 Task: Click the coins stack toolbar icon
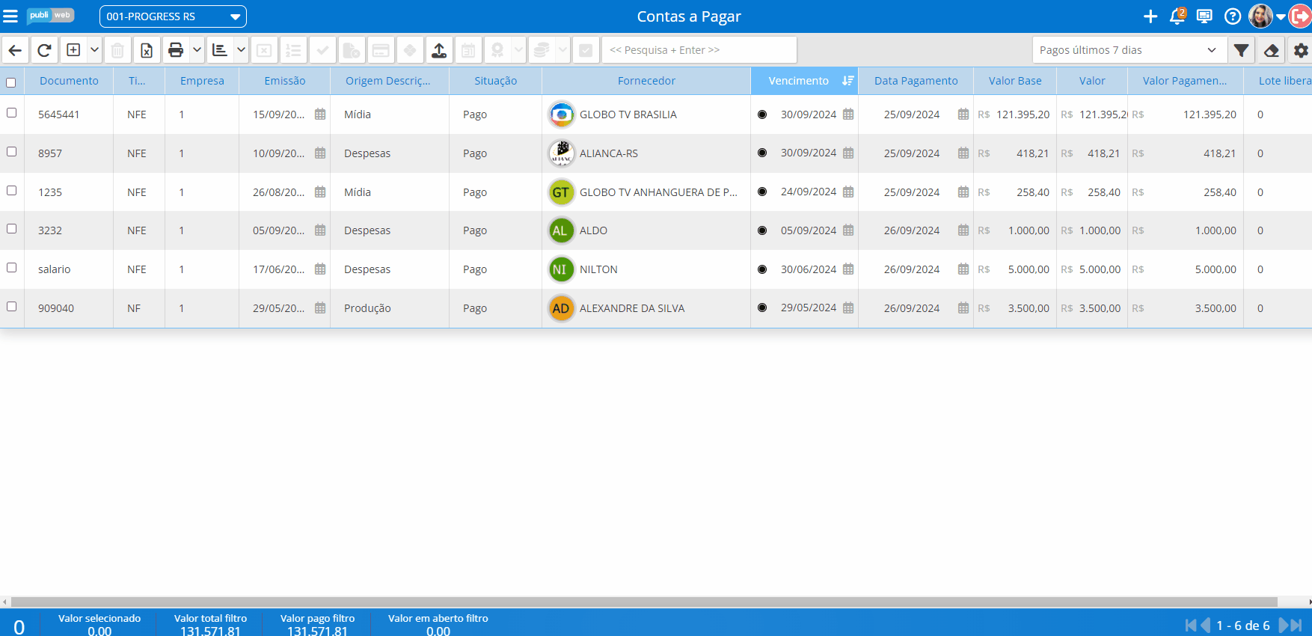pyautogui.click(x=542, y=50)
